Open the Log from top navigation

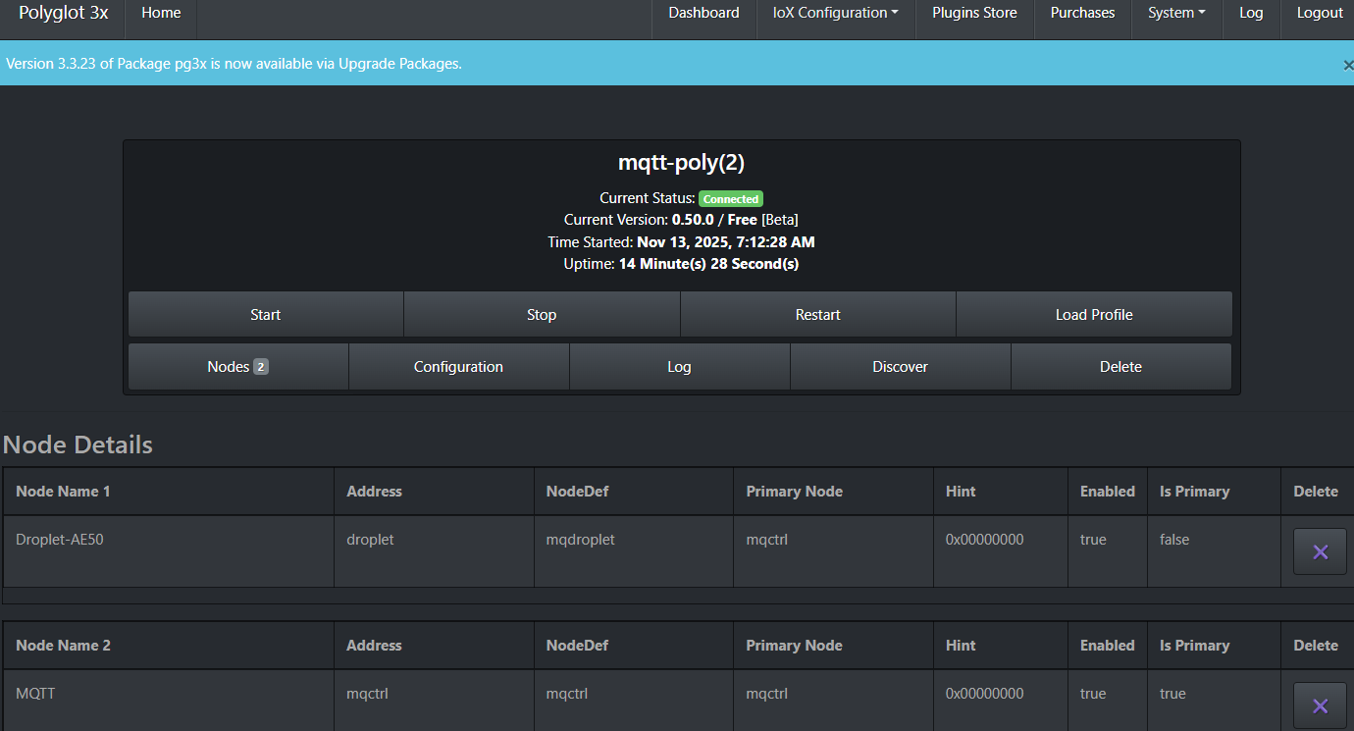click(1251, 13)
